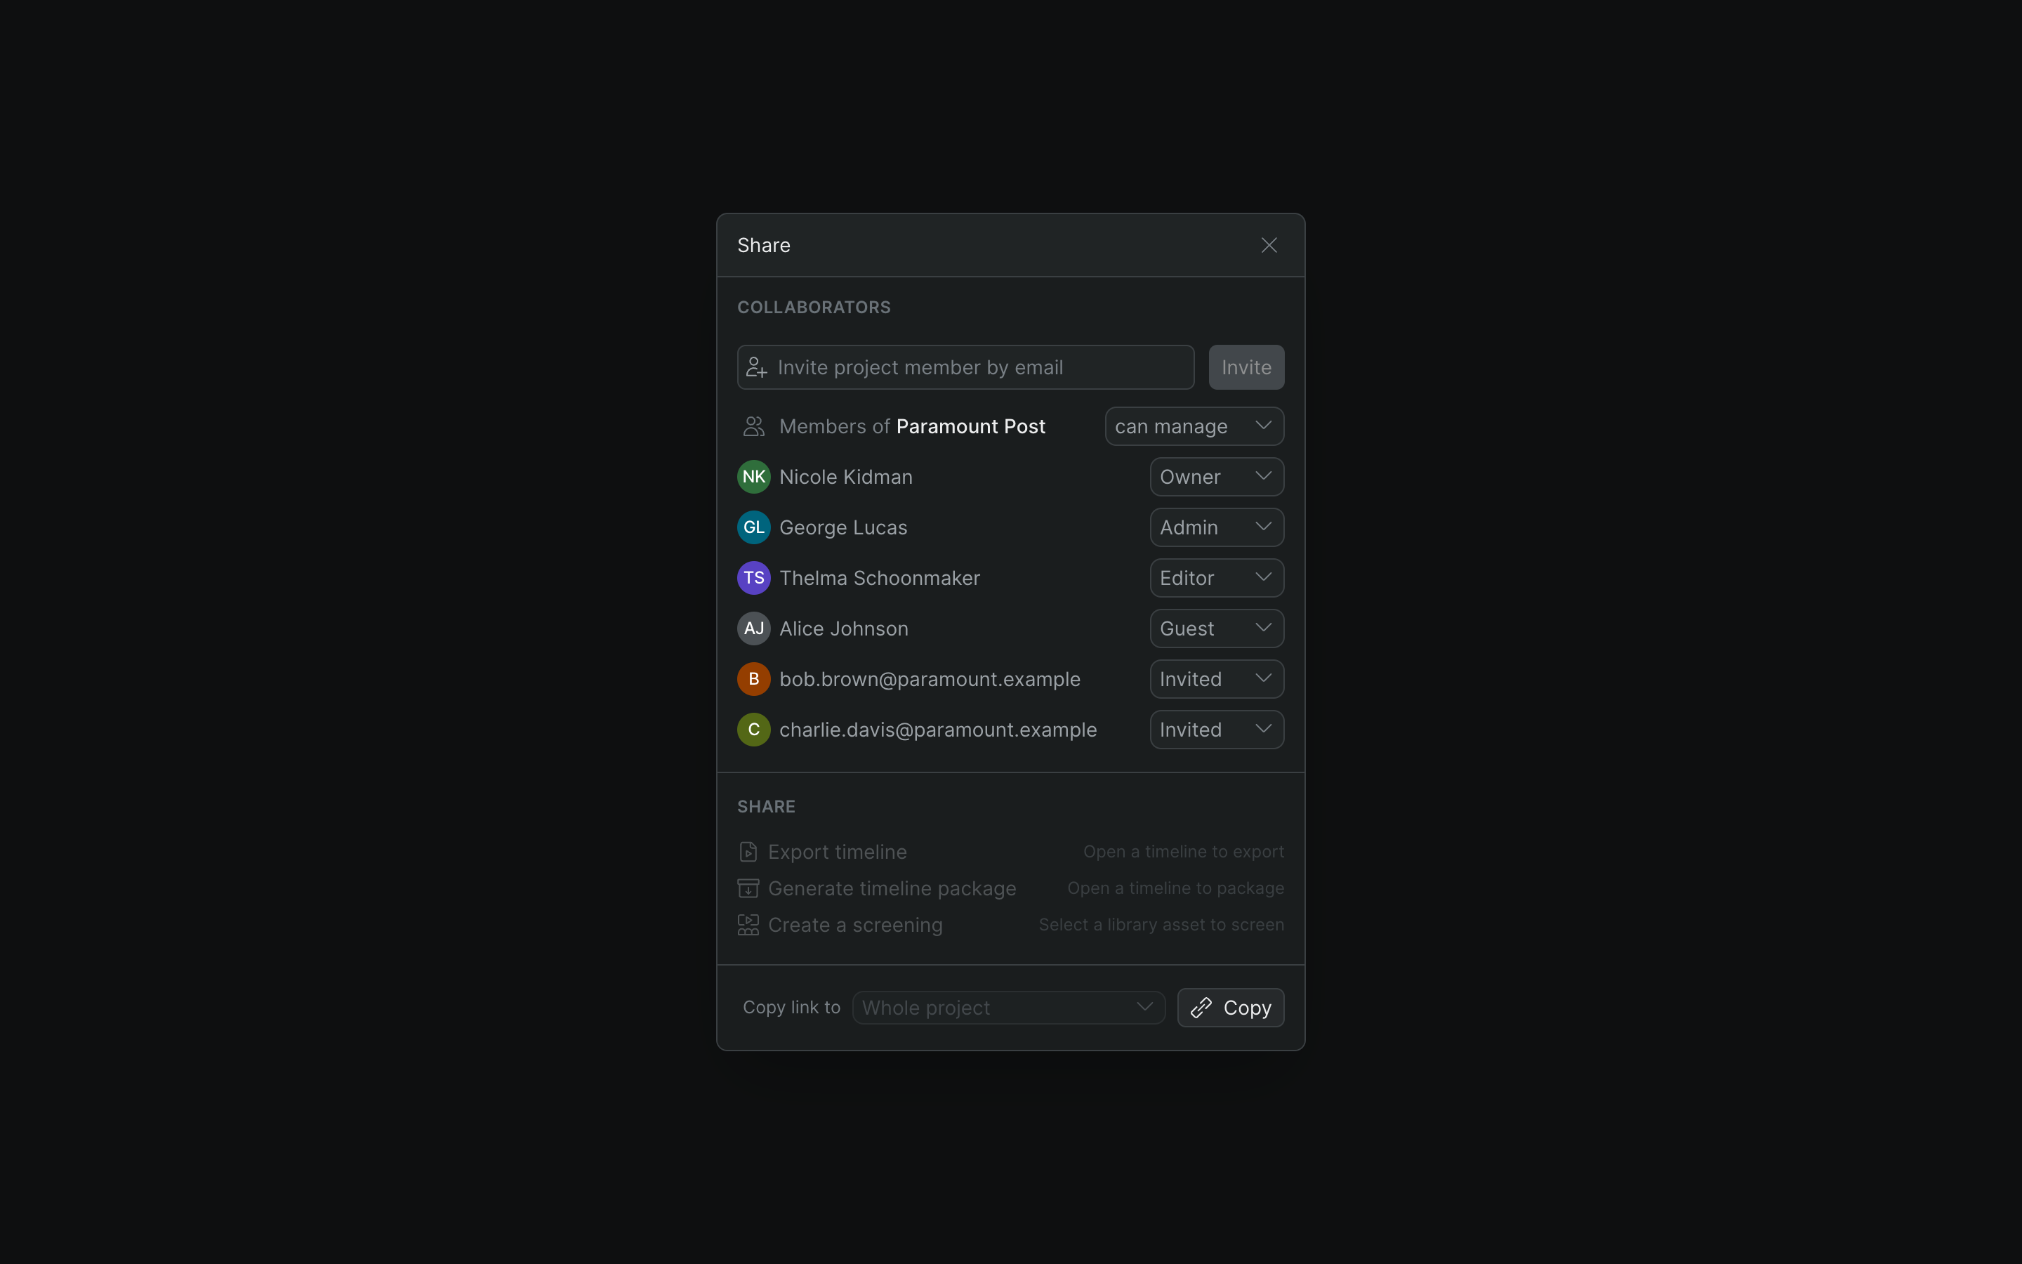Close the Share dialog
The width and height of the screenshot is (2022, 1264).
click(x=1269, y=245)
